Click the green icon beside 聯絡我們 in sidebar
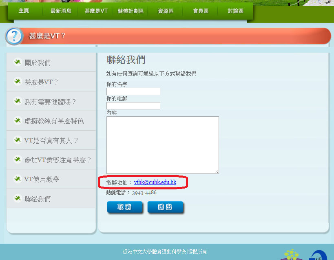 pos(18,199)
